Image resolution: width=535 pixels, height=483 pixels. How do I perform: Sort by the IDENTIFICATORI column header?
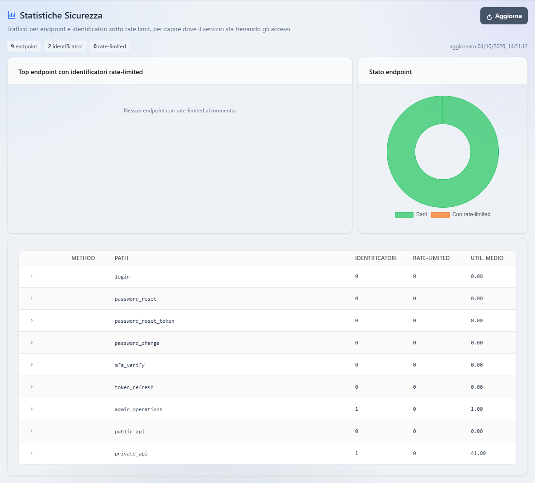[375, 258]
